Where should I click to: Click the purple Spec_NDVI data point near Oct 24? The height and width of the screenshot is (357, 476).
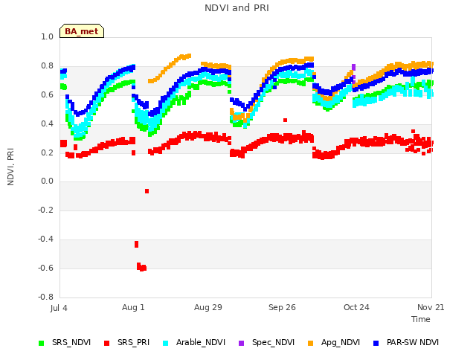click(x=353, y=67)
